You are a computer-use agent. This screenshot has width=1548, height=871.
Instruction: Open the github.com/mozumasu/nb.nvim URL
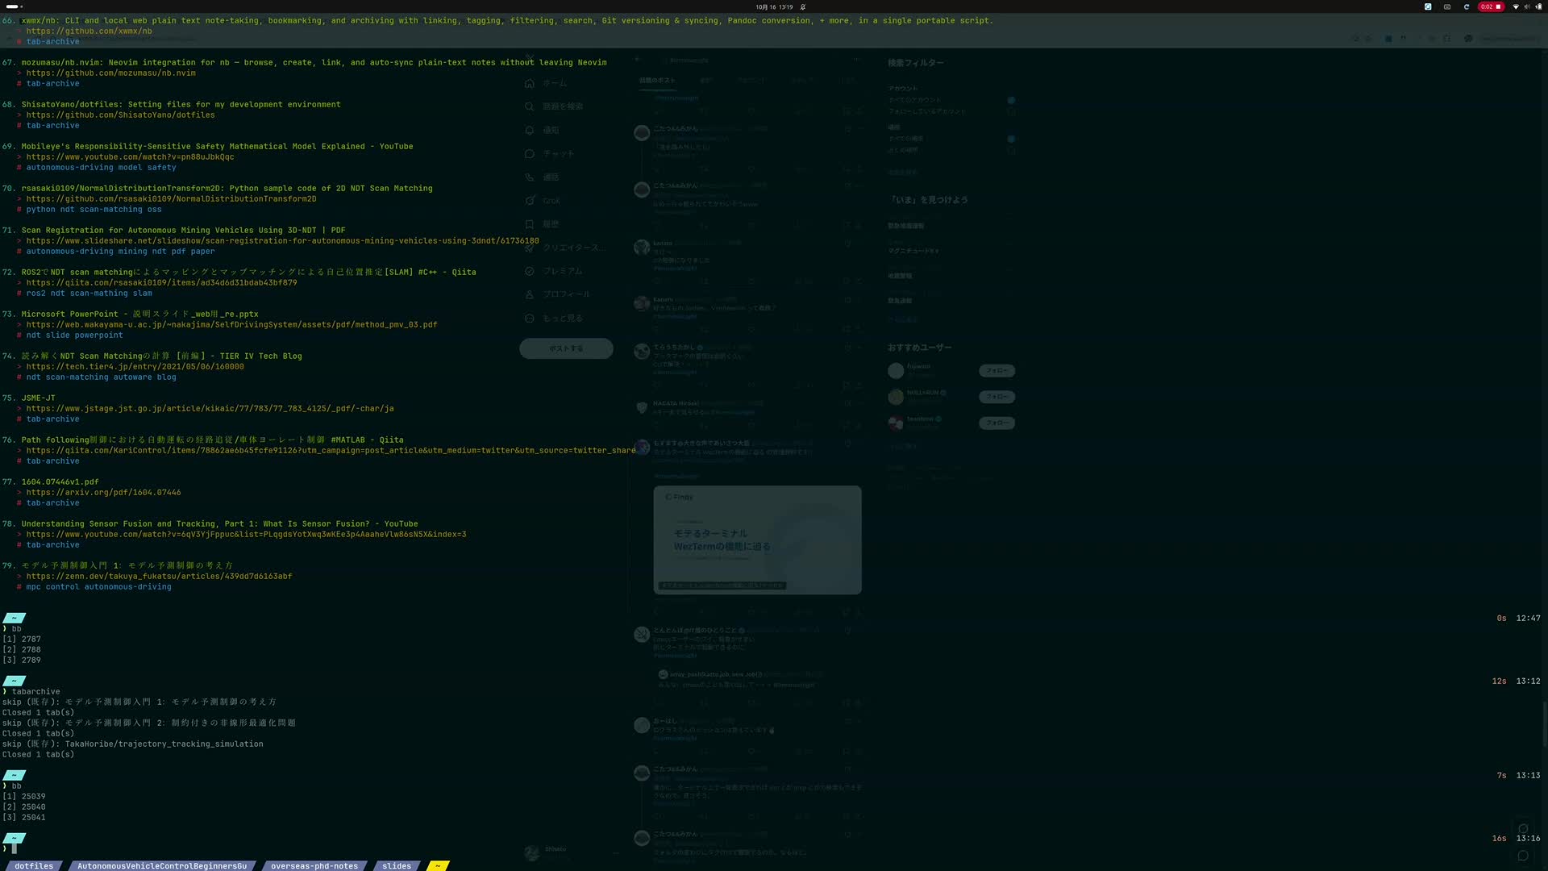tap(110, 73)
